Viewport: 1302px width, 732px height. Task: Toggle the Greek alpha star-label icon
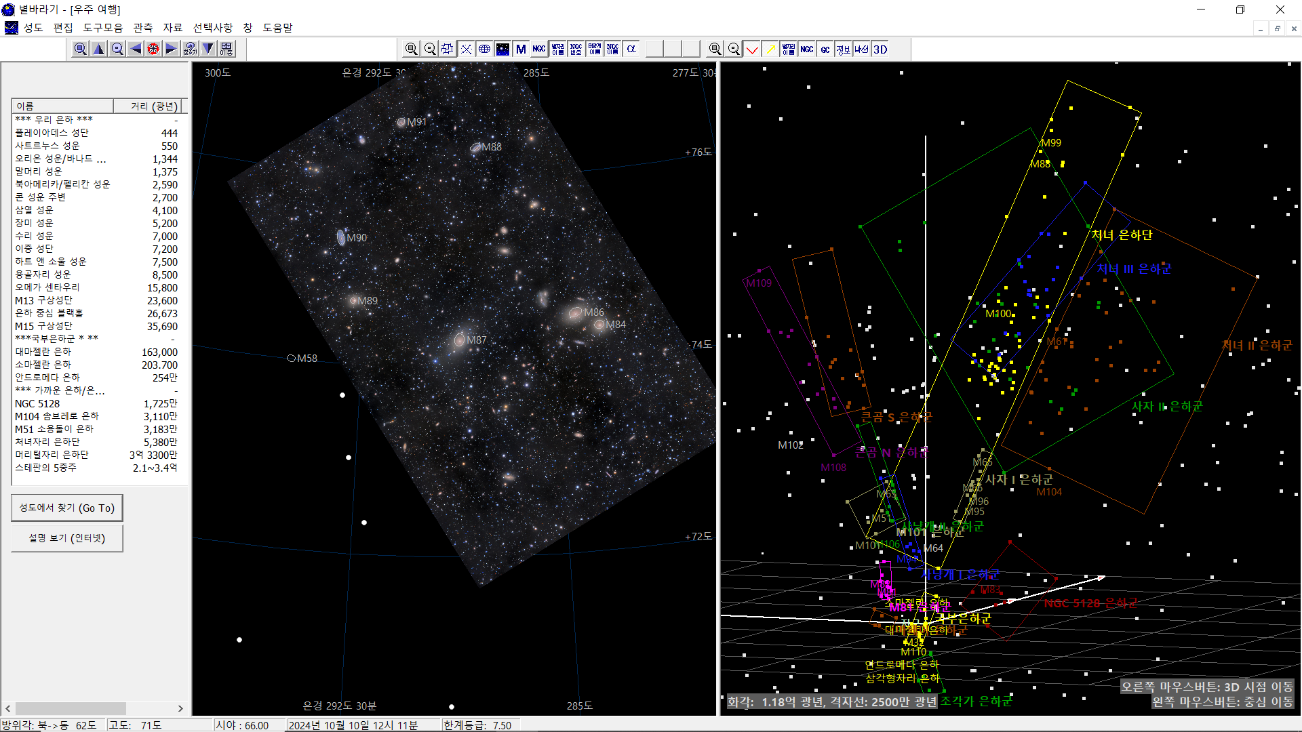(631, 49)
